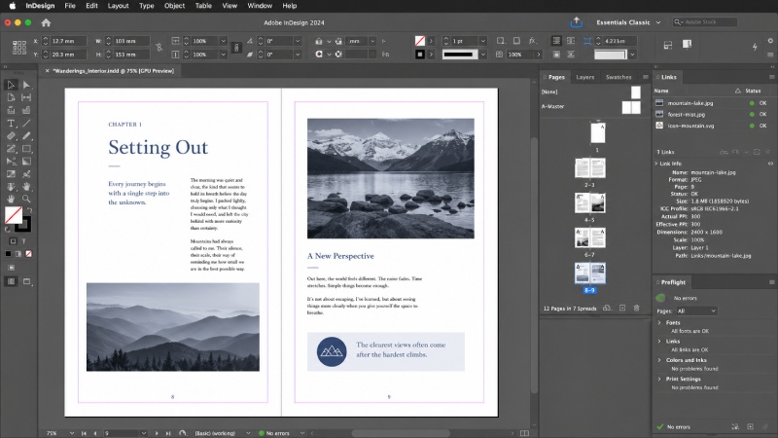This screenshot has width=778, height=438.
Task: Open the Table menu
Action: point(203,6)
